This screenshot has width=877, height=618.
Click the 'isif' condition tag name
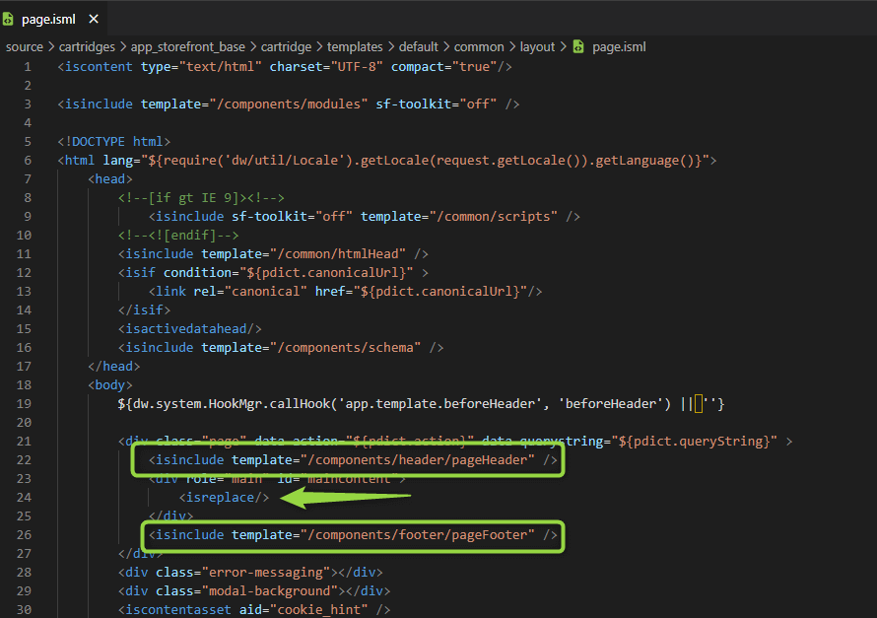point(140,273)
